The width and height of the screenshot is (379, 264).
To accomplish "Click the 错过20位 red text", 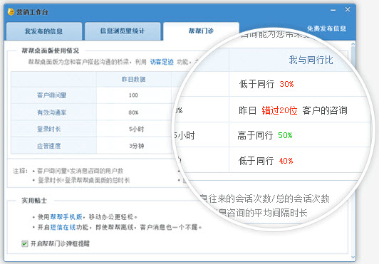I will (x=279, y=110).
